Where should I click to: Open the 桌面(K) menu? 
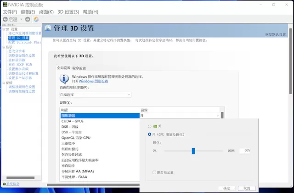pyautogui.click(x=46, y=12)
